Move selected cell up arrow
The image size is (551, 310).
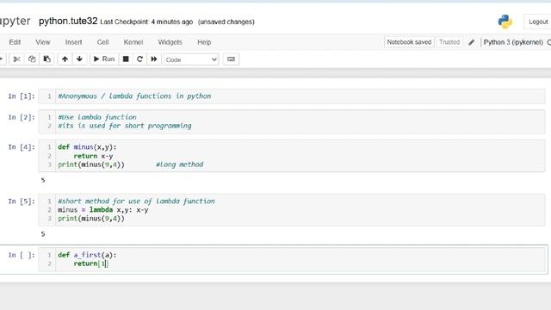65,59
